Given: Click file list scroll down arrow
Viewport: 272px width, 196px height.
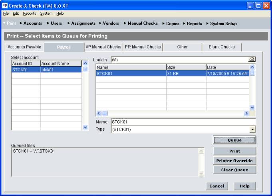Looking at the screenshot, I should point(252,108).
